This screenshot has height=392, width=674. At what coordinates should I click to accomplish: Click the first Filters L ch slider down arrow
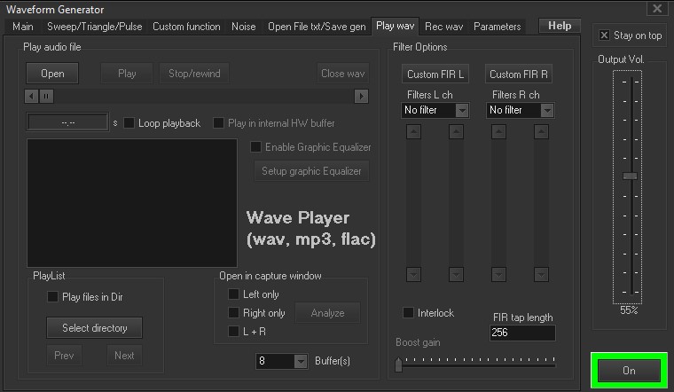pyautogui.click(x=413, y=274)
